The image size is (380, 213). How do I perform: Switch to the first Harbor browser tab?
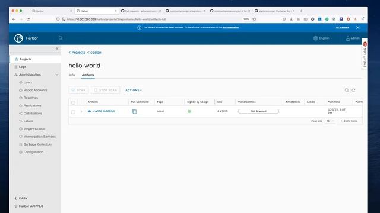point(52,11)
